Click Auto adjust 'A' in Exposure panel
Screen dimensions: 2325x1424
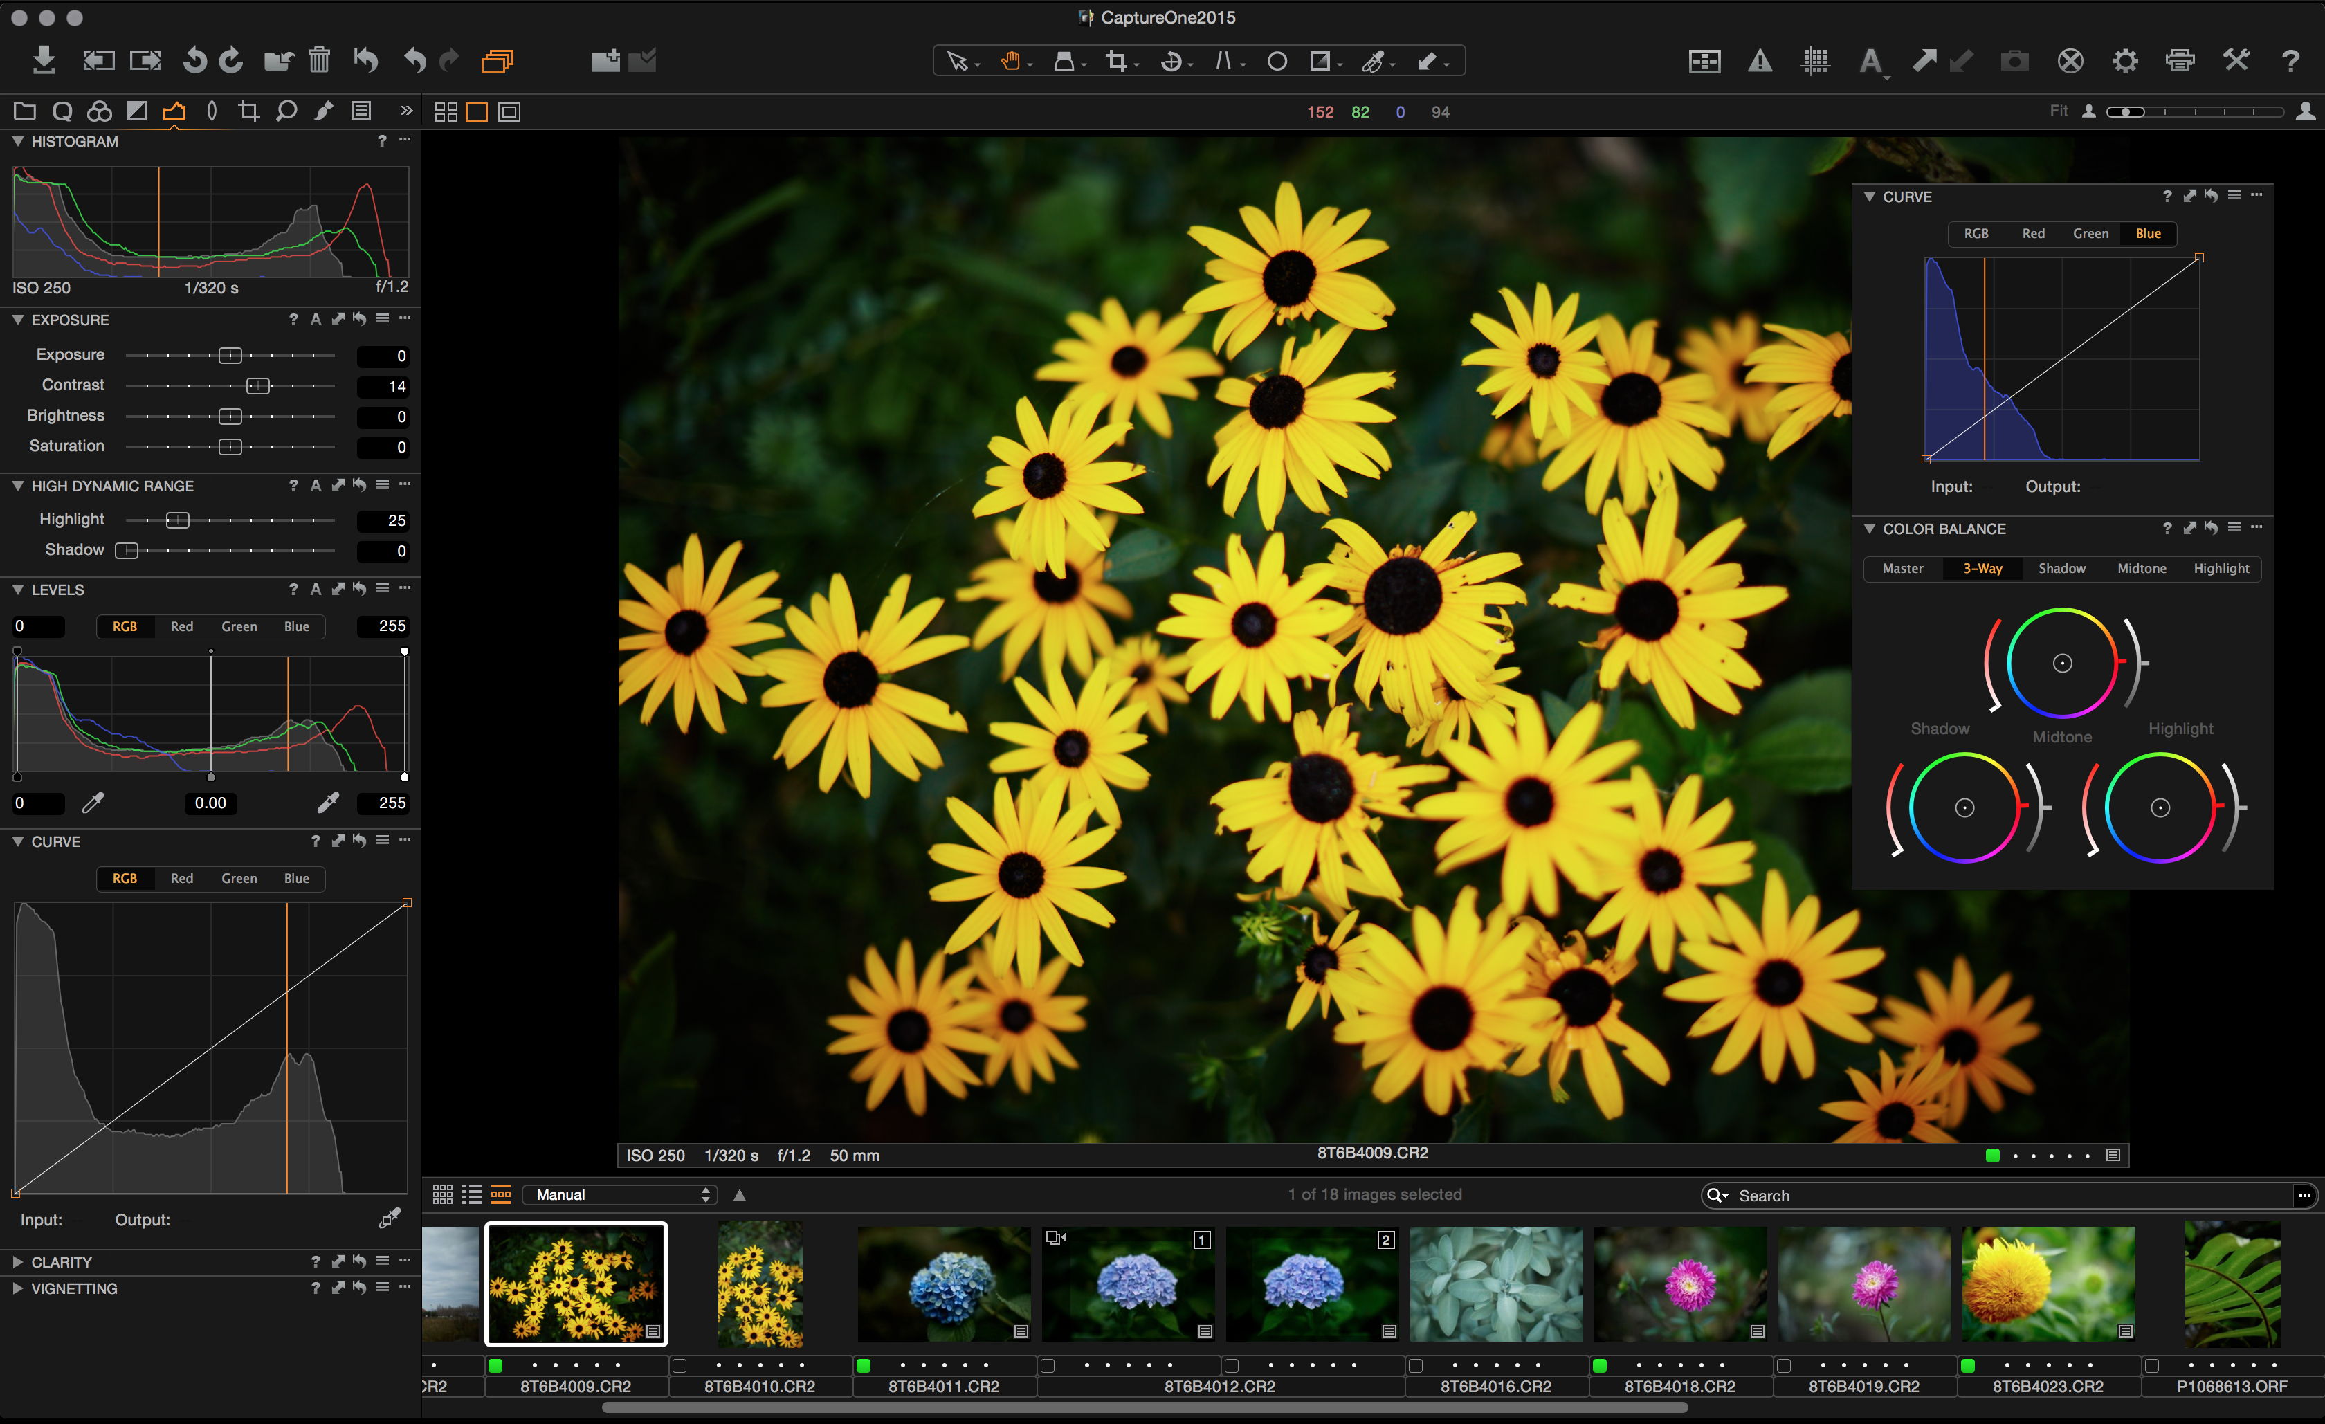coord(315,320)
